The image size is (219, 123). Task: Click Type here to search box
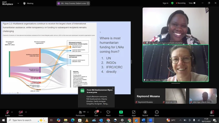pyautogui.click(x=27, y=120)
